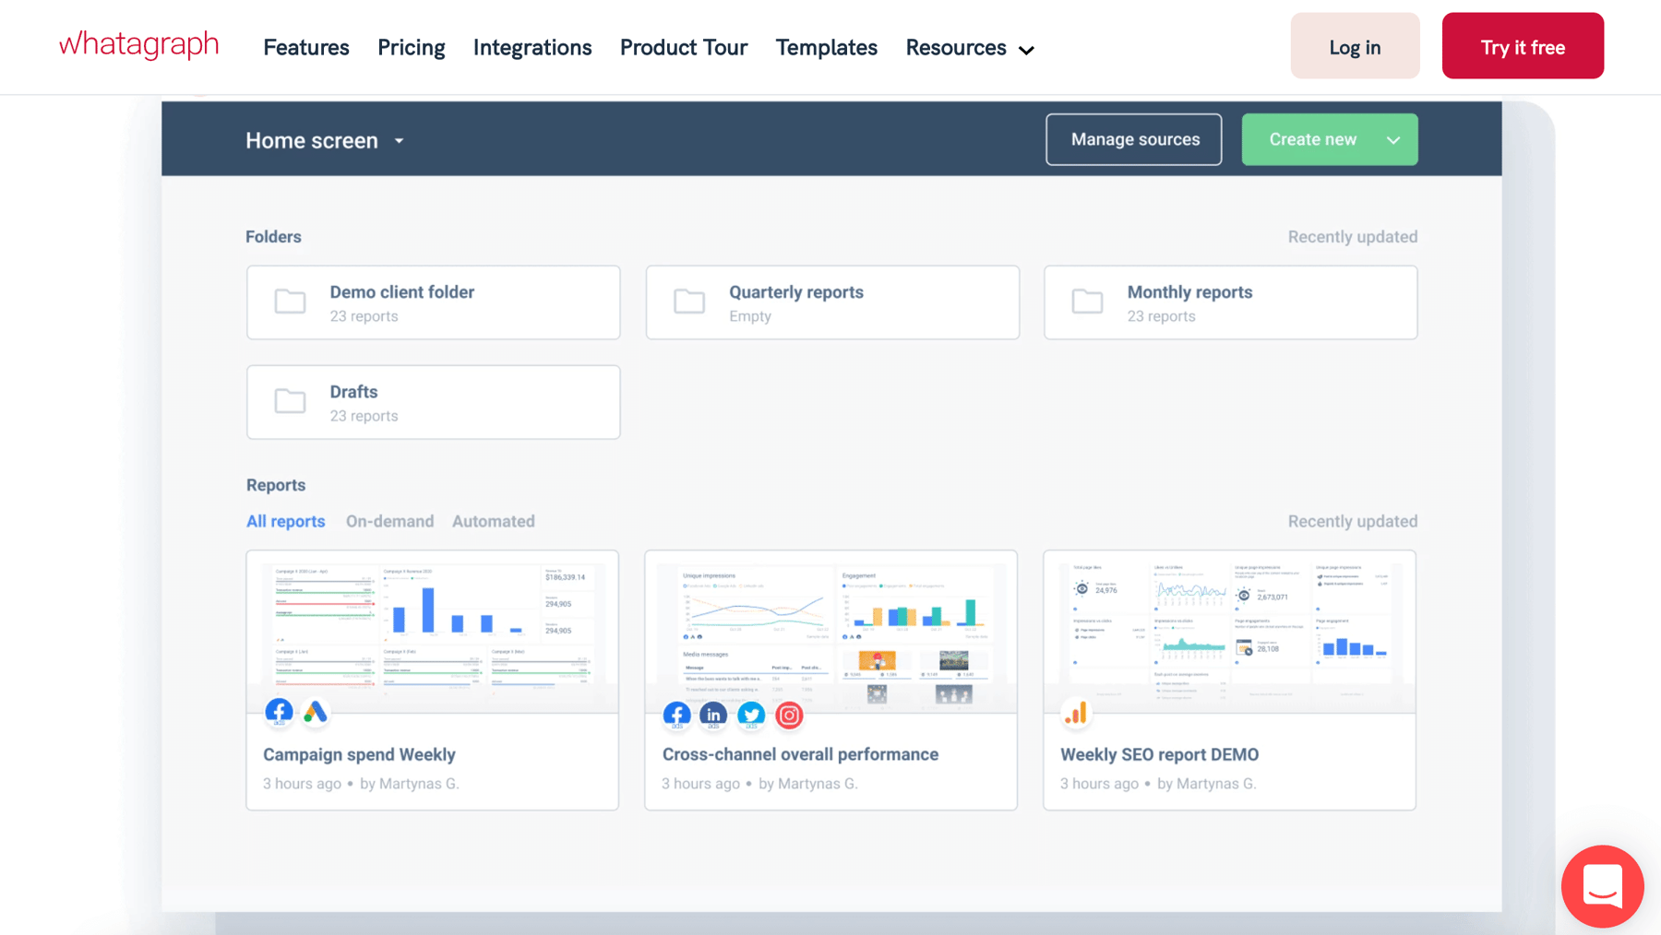Open the chat support bubble

click(1602, 886)
